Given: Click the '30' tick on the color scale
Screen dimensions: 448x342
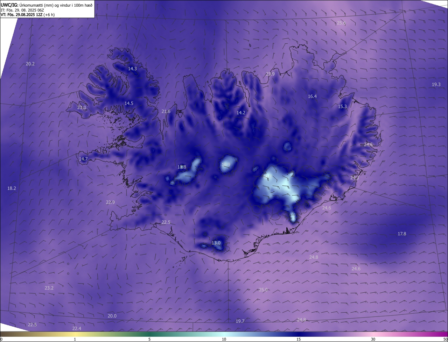Looking at the screenshot, I should tap(373, 340).
